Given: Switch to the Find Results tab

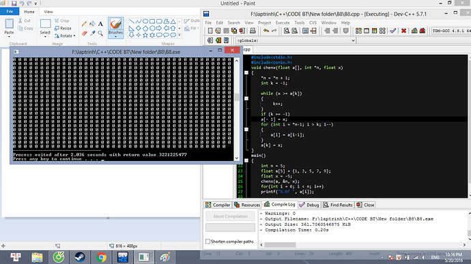Looking at the screenshot, I should point(338,205).
